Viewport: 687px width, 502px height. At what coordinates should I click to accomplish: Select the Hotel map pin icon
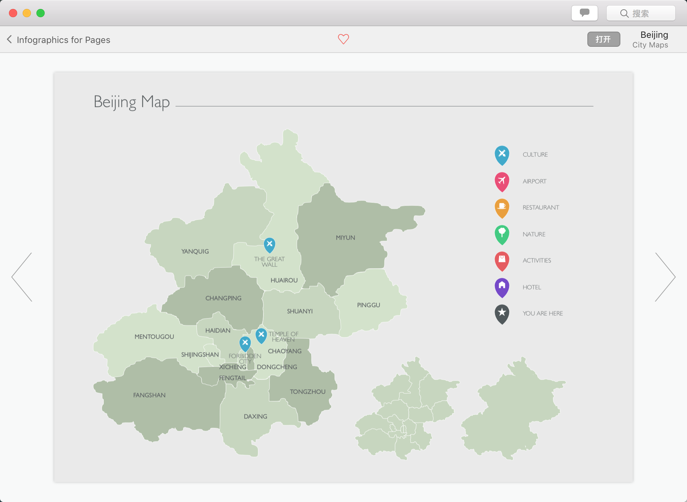click(x=502, y=286)
